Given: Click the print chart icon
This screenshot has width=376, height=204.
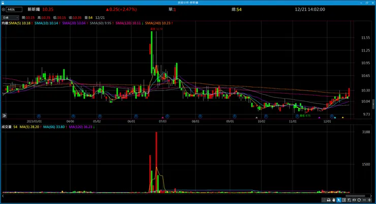Looking at the screenshot, I should coord(329,200).
